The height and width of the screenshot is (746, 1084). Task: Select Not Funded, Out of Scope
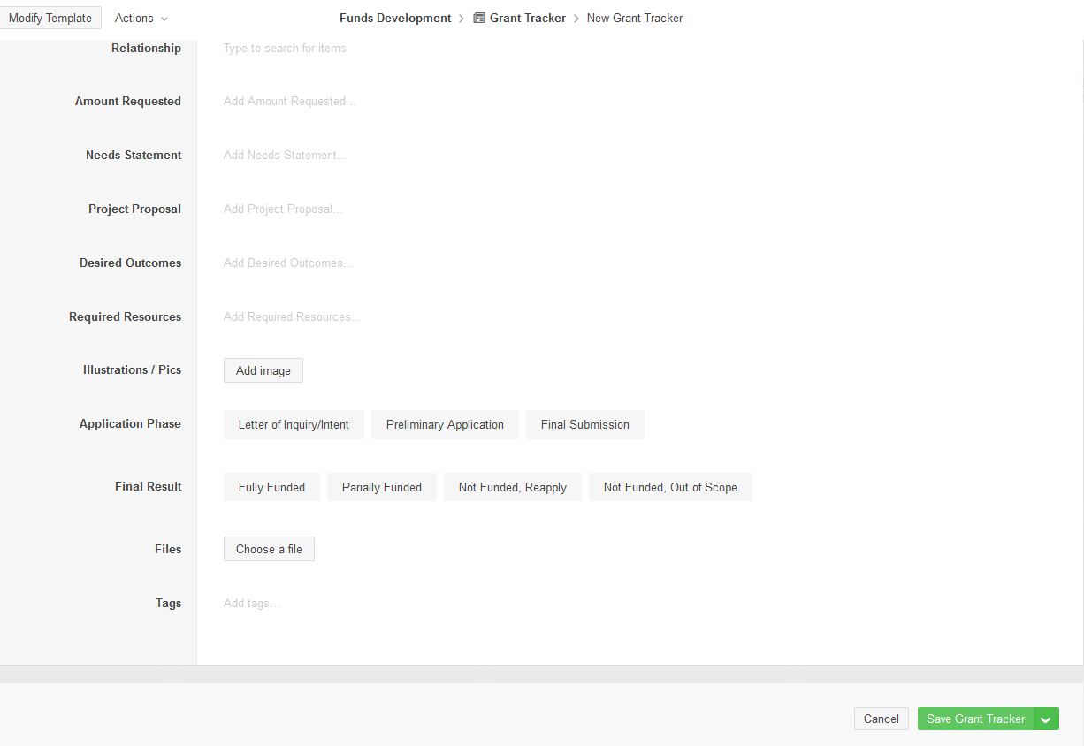point(669,488)
